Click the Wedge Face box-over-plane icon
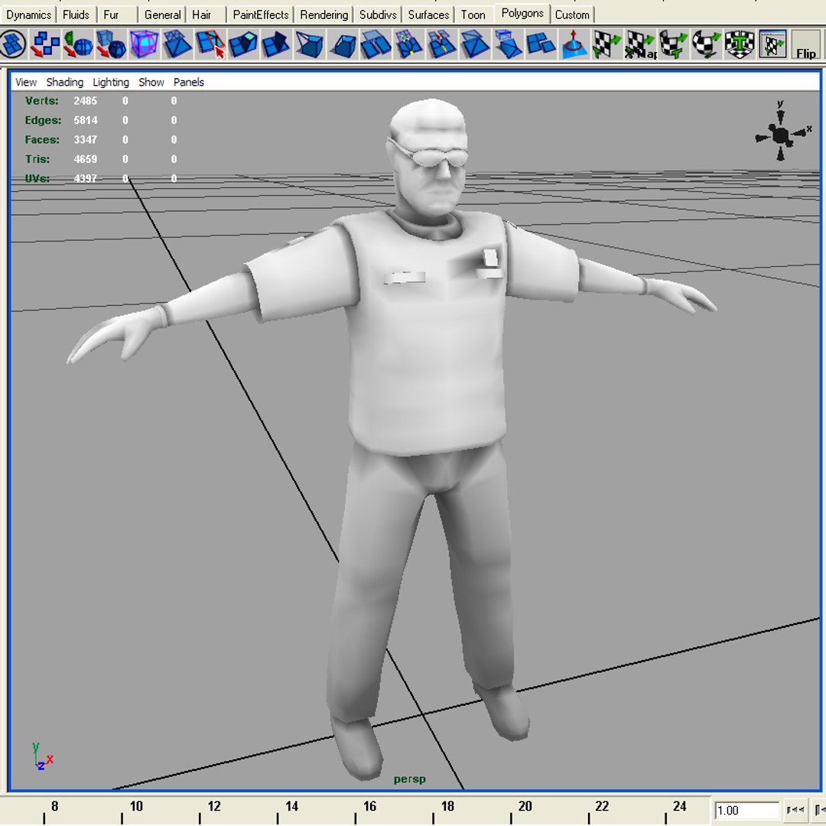Image resolution: width=826 pixels, height=826 pixels. pyautogui.click(x=508, y=44)
